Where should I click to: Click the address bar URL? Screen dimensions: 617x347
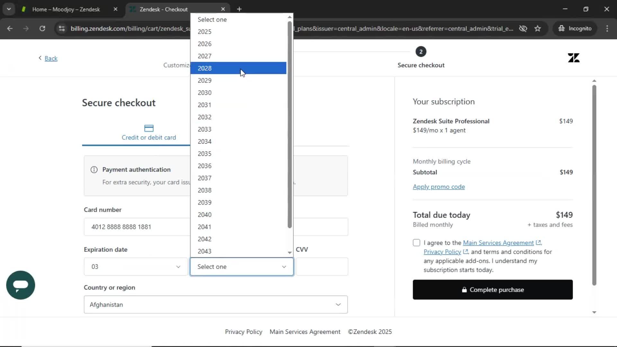point(292,29)
